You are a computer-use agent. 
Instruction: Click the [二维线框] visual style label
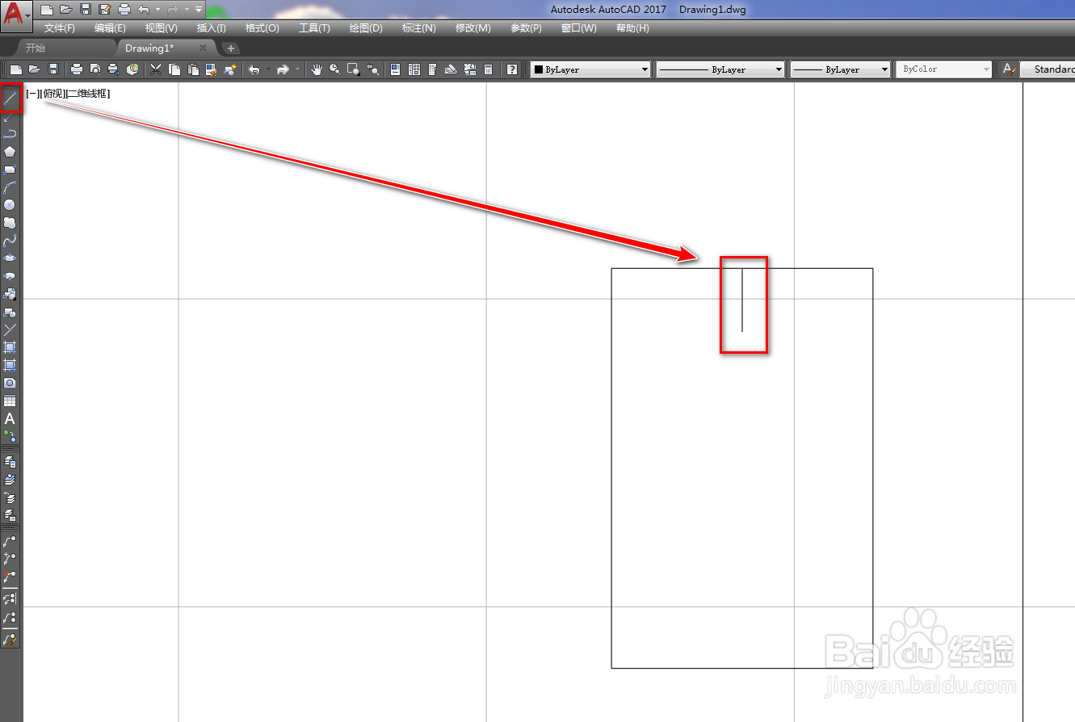click(87, 94)
